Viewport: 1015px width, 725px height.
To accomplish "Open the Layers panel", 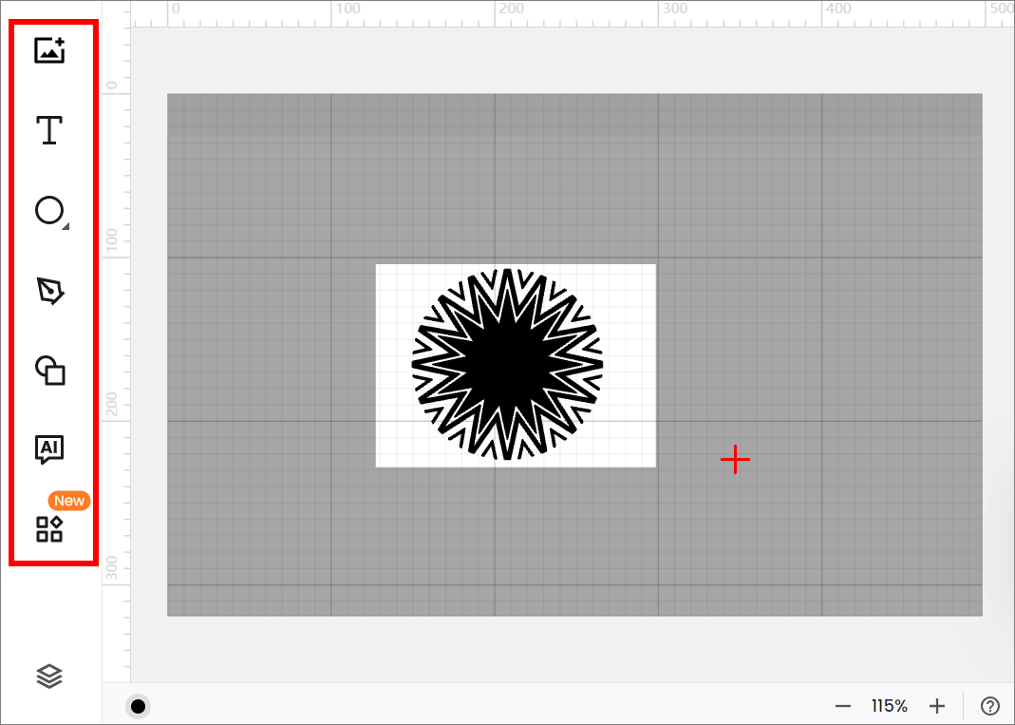I will (49, 676).
